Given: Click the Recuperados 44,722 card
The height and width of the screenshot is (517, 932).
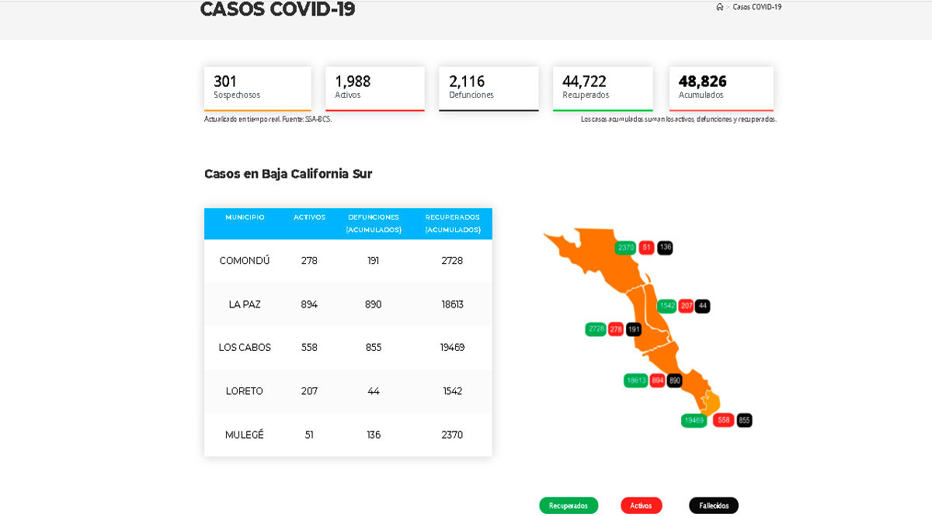Looking at the screenshot, I should click(602, 86).
